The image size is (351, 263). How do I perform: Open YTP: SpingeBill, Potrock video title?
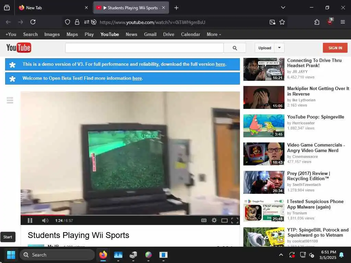pos(318,233)
